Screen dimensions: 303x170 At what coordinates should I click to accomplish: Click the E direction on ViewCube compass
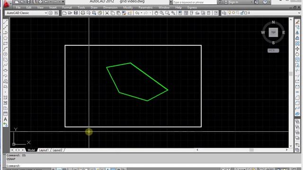(284, 33)
